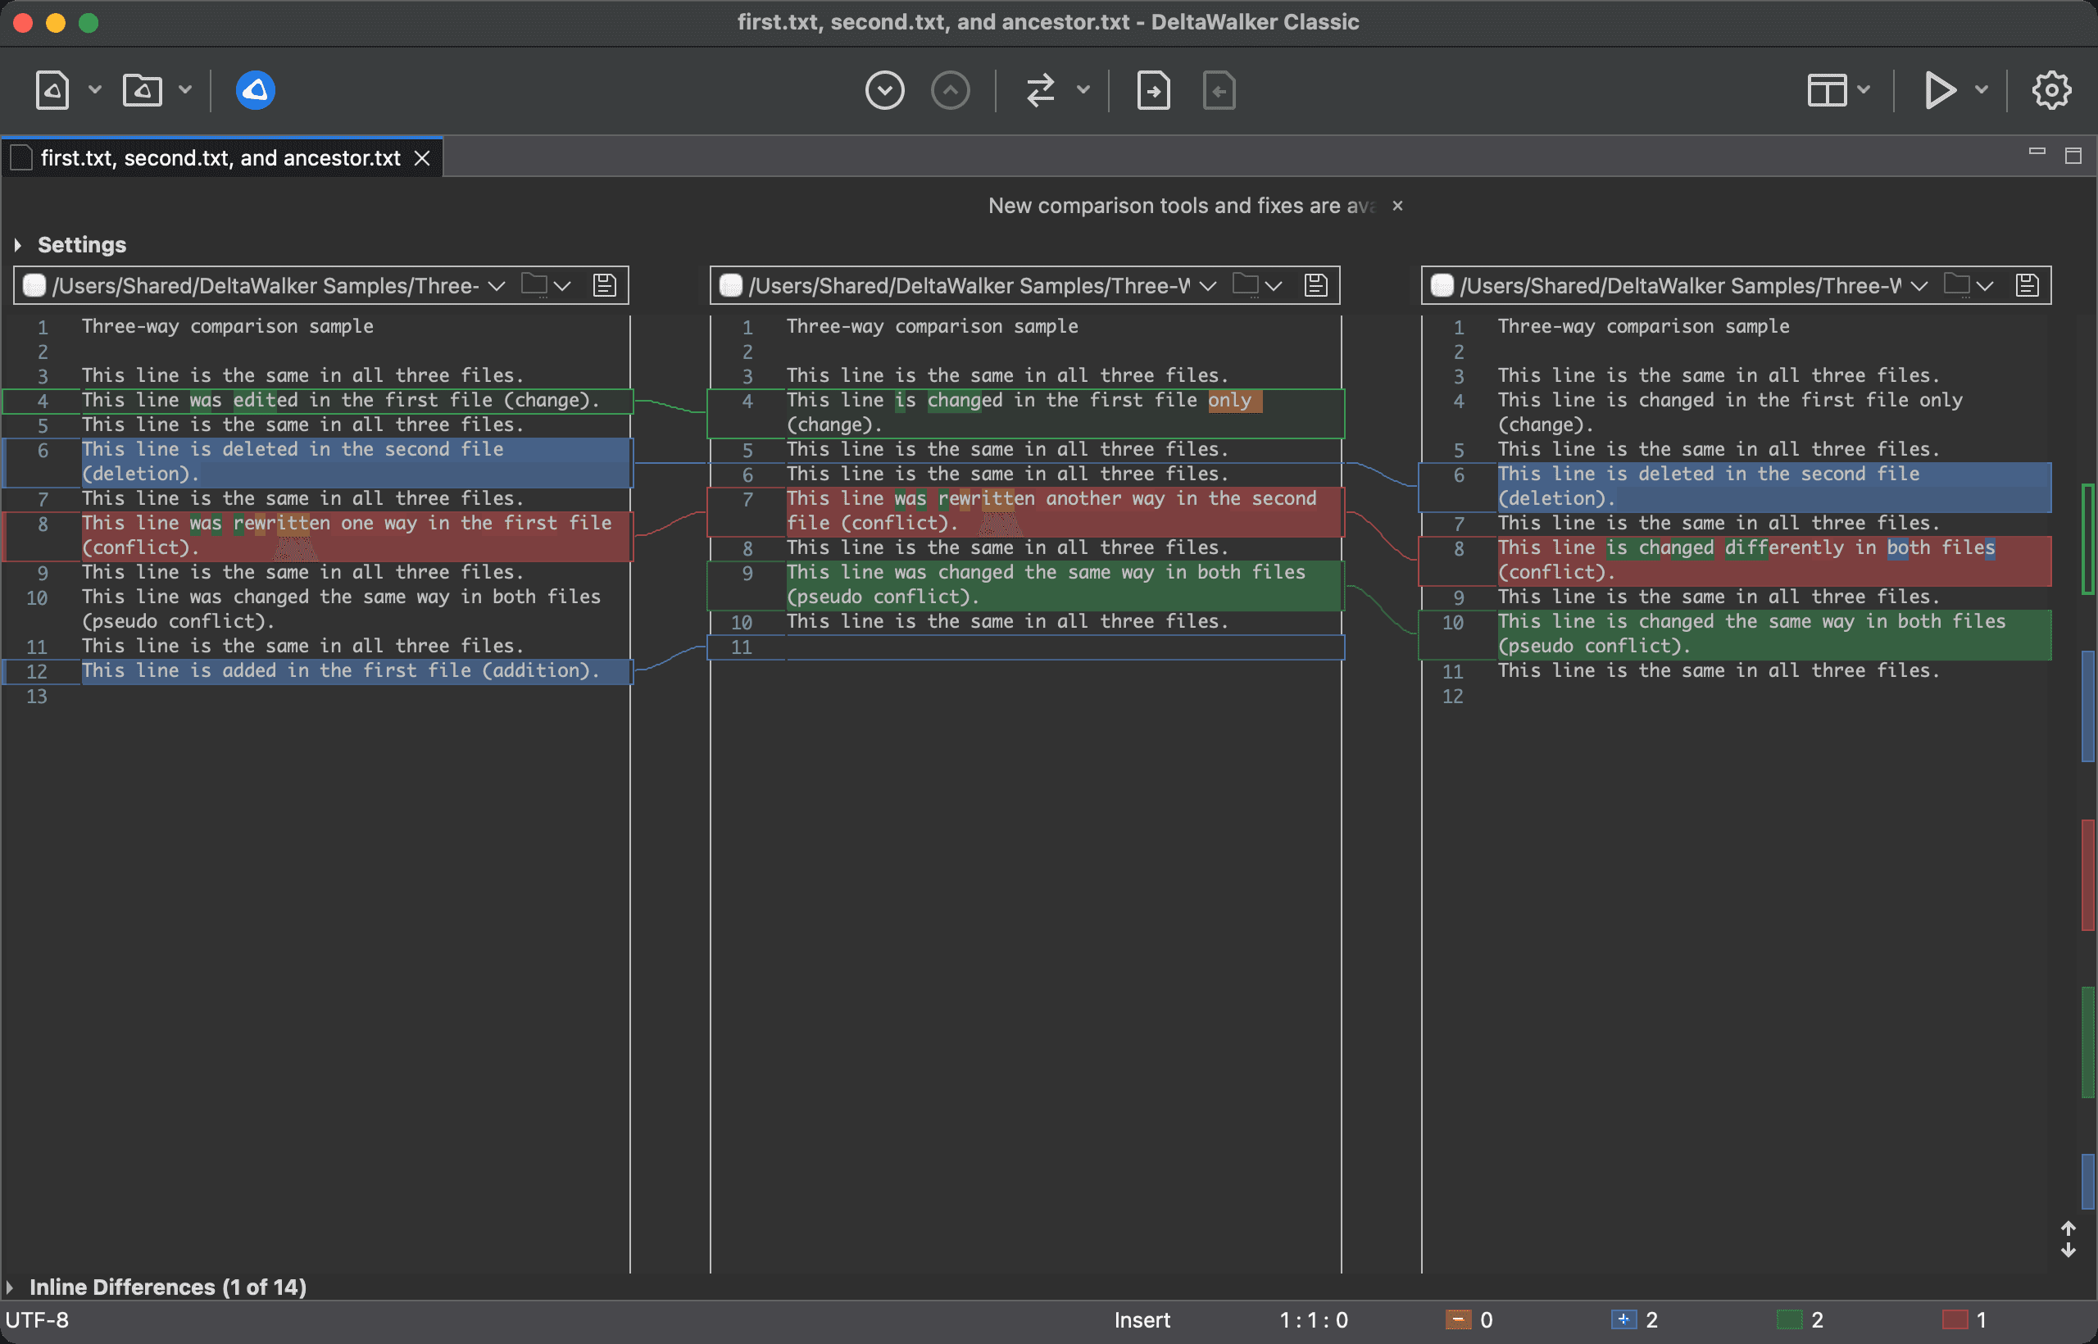Go to previous difference with up-arrow circle
The width and height of the screenshot is (2098, 1344).
click(x=951, y=90)
